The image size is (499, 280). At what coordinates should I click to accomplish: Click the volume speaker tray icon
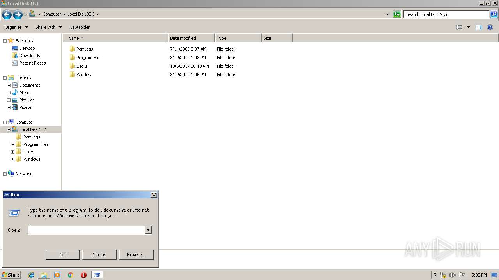tap(452, 275)
